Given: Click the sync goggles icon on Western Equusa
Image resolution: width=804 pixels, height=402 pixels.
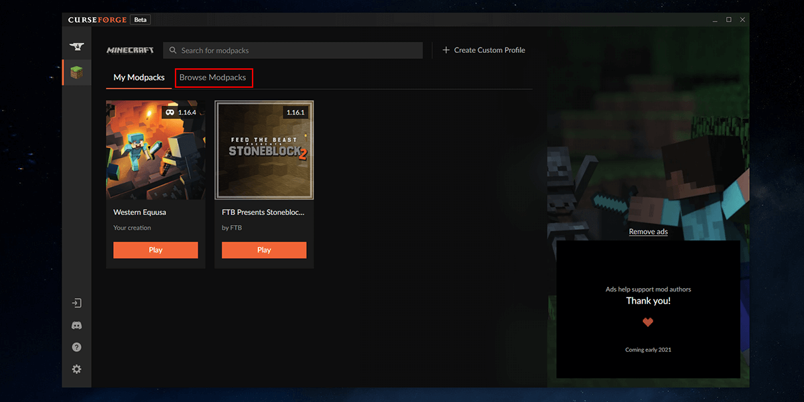Looking at the screenshot, I should point(170,112).
